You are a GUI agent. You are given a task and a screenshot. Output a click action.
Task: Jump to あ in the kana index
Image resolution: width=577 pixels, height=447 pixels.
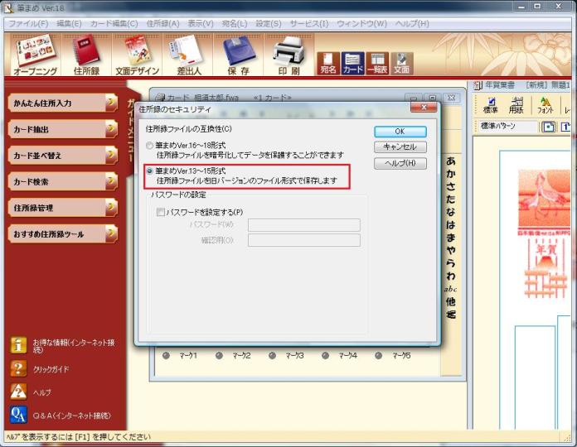click(x=451, y=161)
